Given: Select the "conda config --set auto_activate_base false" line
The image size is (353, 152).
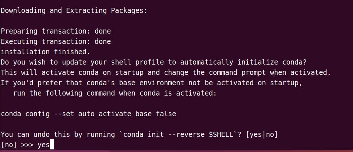Looking at the screenshot, I should (x=89, y=114).
